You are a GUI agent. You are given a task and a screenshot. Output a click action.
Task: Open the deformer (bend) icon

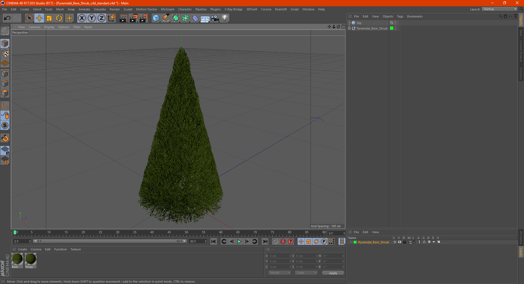[x=195, y=18]
